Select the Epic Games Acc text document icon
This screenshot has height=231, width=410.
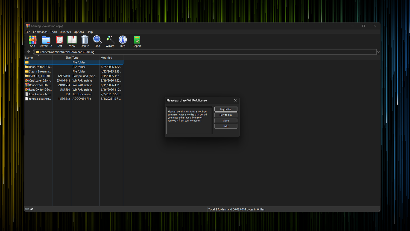click(27, 94)
